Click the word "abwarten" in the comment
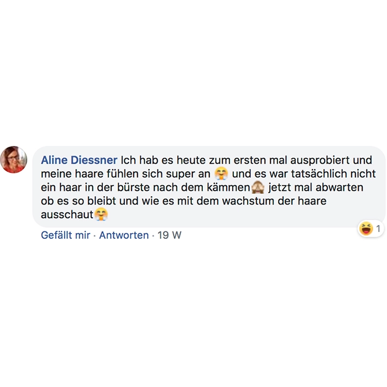This screenshot has height=387, width=387. point(339,187)
